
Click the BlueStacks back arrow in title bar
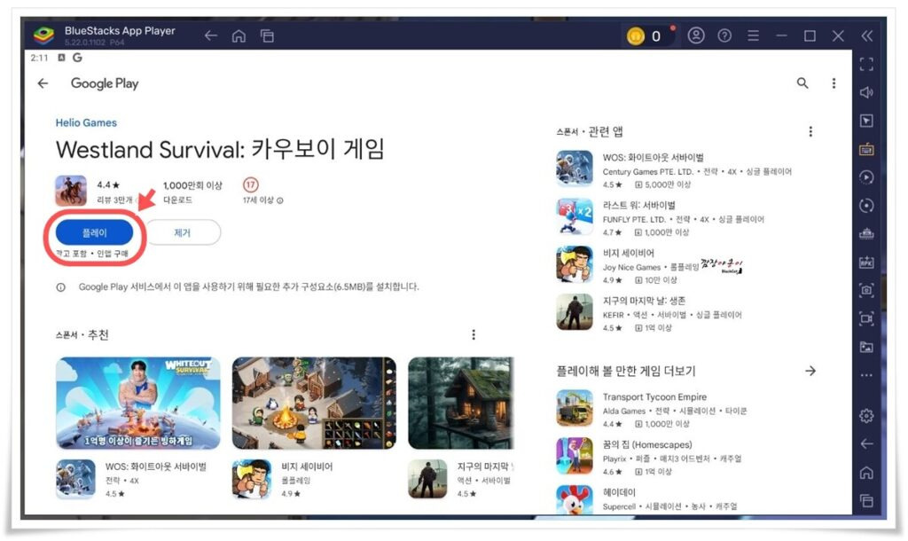coord(211,35)
